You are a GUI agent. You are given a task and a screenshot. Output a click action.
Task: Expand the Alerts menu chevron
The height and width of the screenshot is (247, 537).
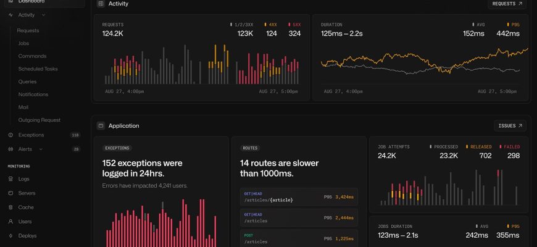(41, 149)
